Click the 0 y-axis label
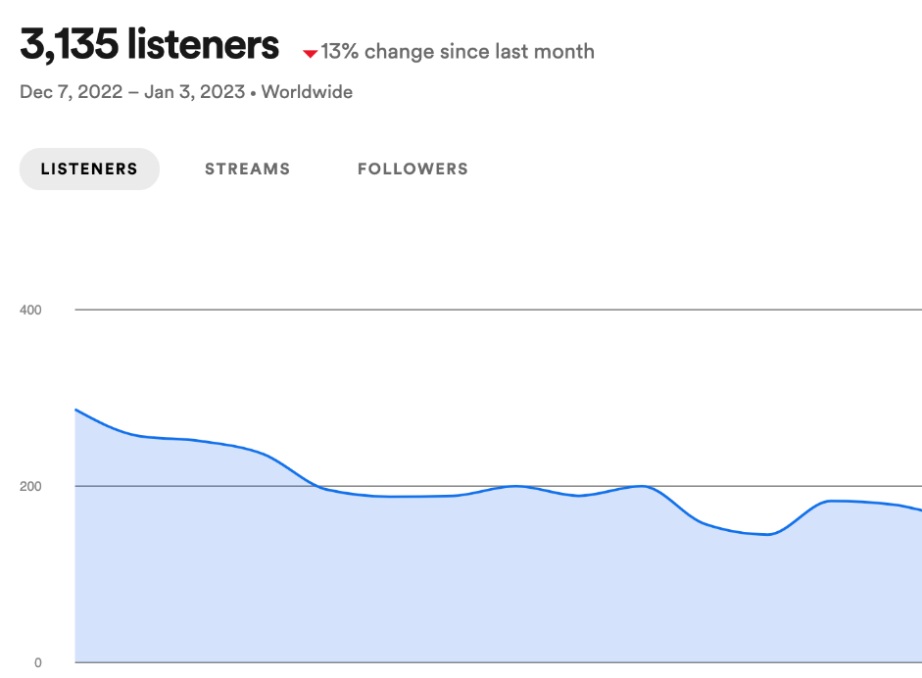 point(38,662)
